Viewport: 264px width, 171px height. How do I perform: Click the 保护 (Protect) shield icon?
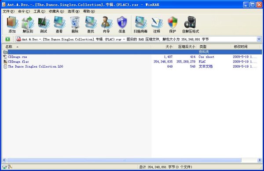pyautogui.click(x=172, y=25)
